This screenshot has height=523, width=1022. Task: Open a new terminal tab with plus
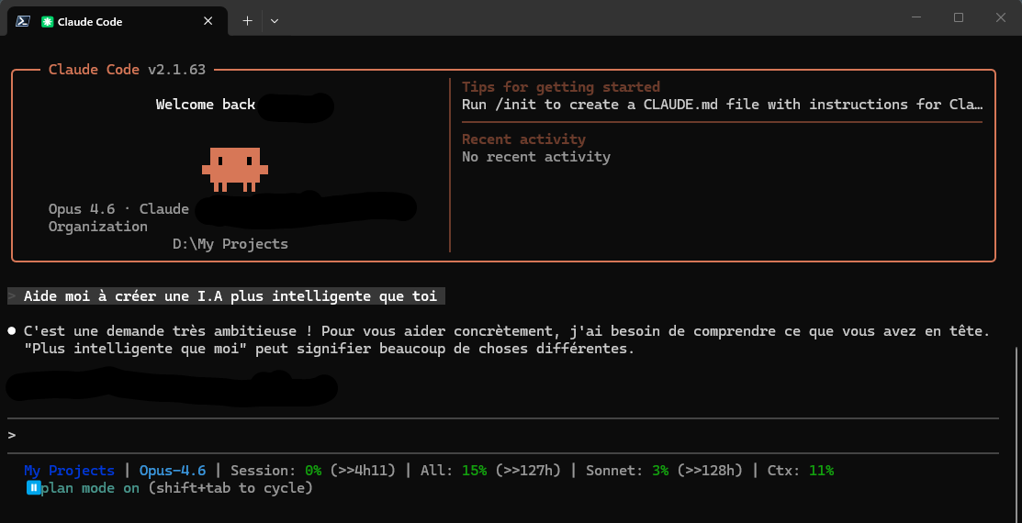click(x=247, y=20)
